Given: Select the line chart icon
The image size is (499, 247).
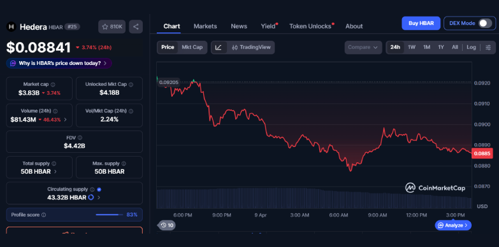Looking at the screenshot, I should point(219,47).
